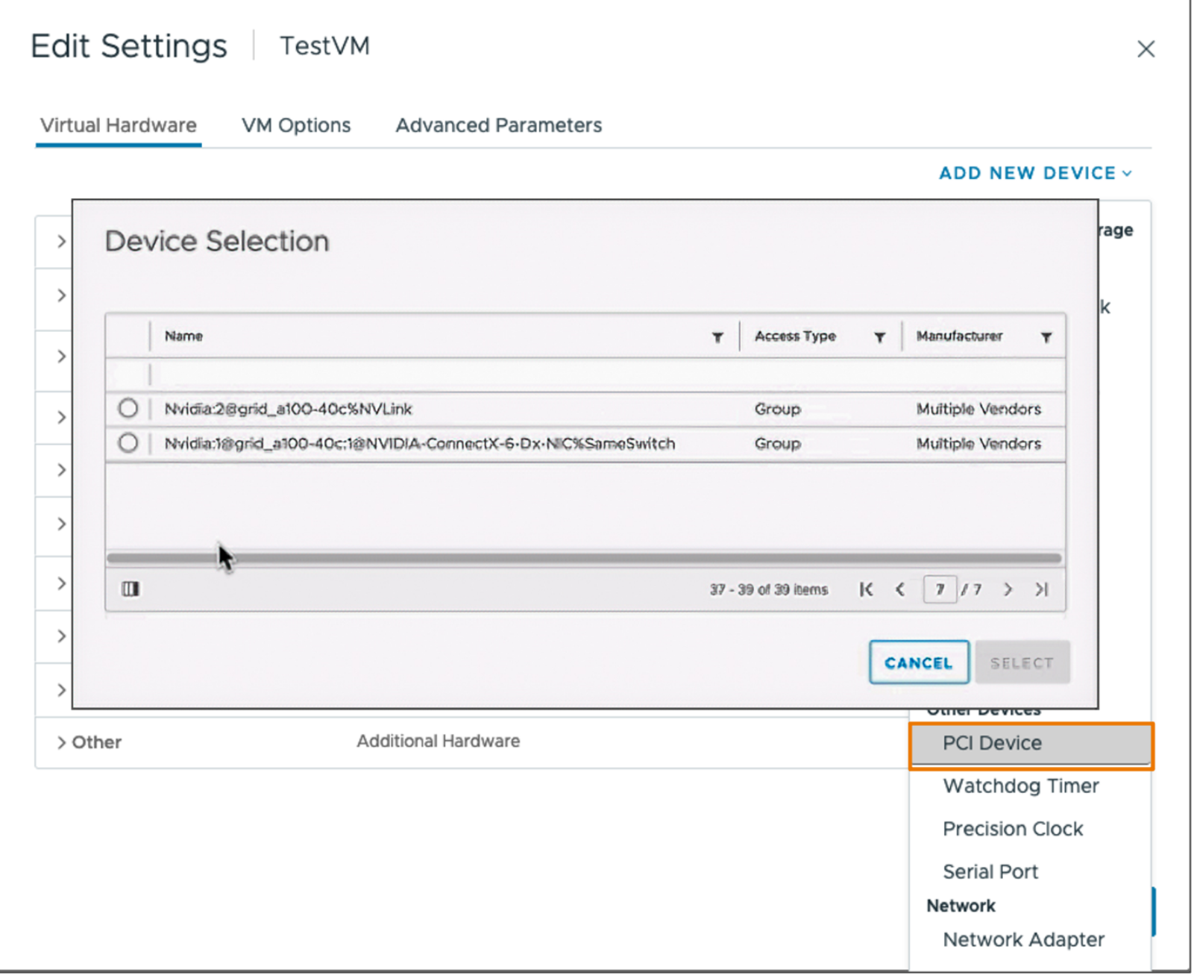Open the column toggle icon in table footer
This screenshot has height=975, width=1194.
131,589
